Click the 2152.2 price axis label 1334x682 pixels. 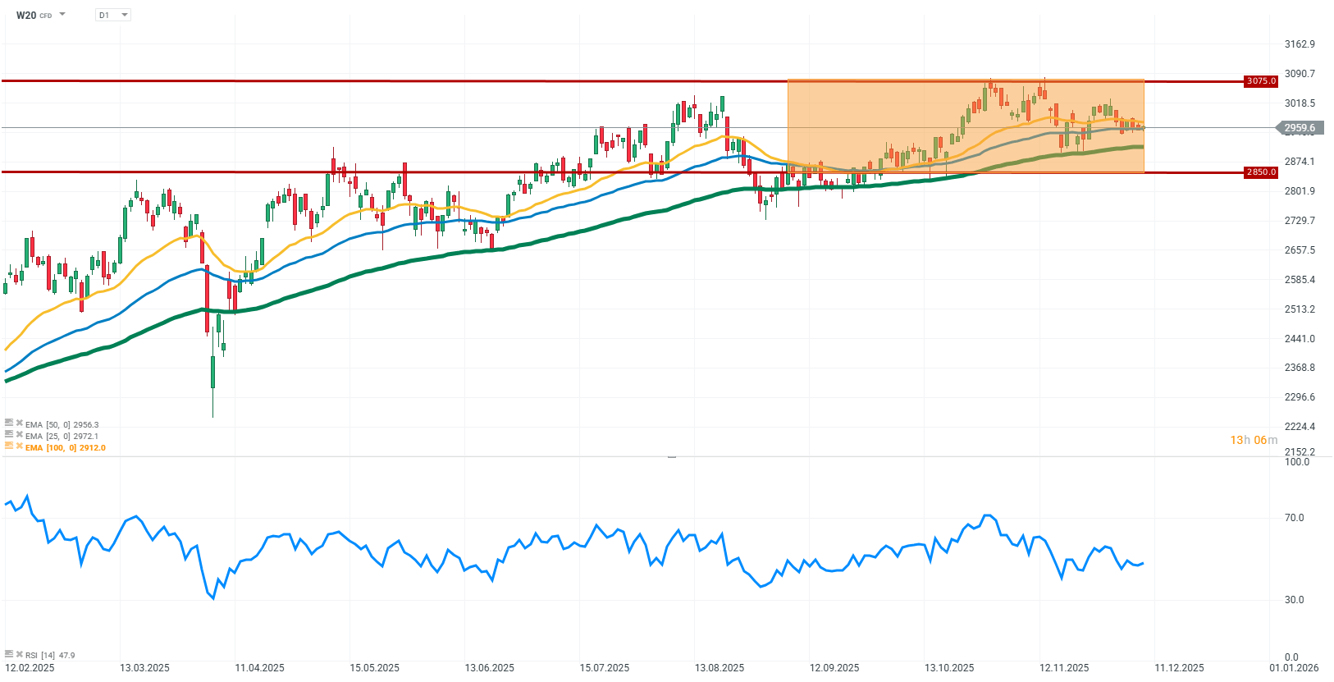tap(1300, 452)
